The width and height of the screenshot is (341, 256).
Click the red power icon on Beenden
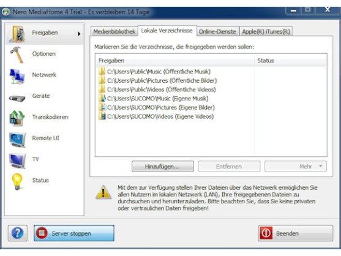266,233
